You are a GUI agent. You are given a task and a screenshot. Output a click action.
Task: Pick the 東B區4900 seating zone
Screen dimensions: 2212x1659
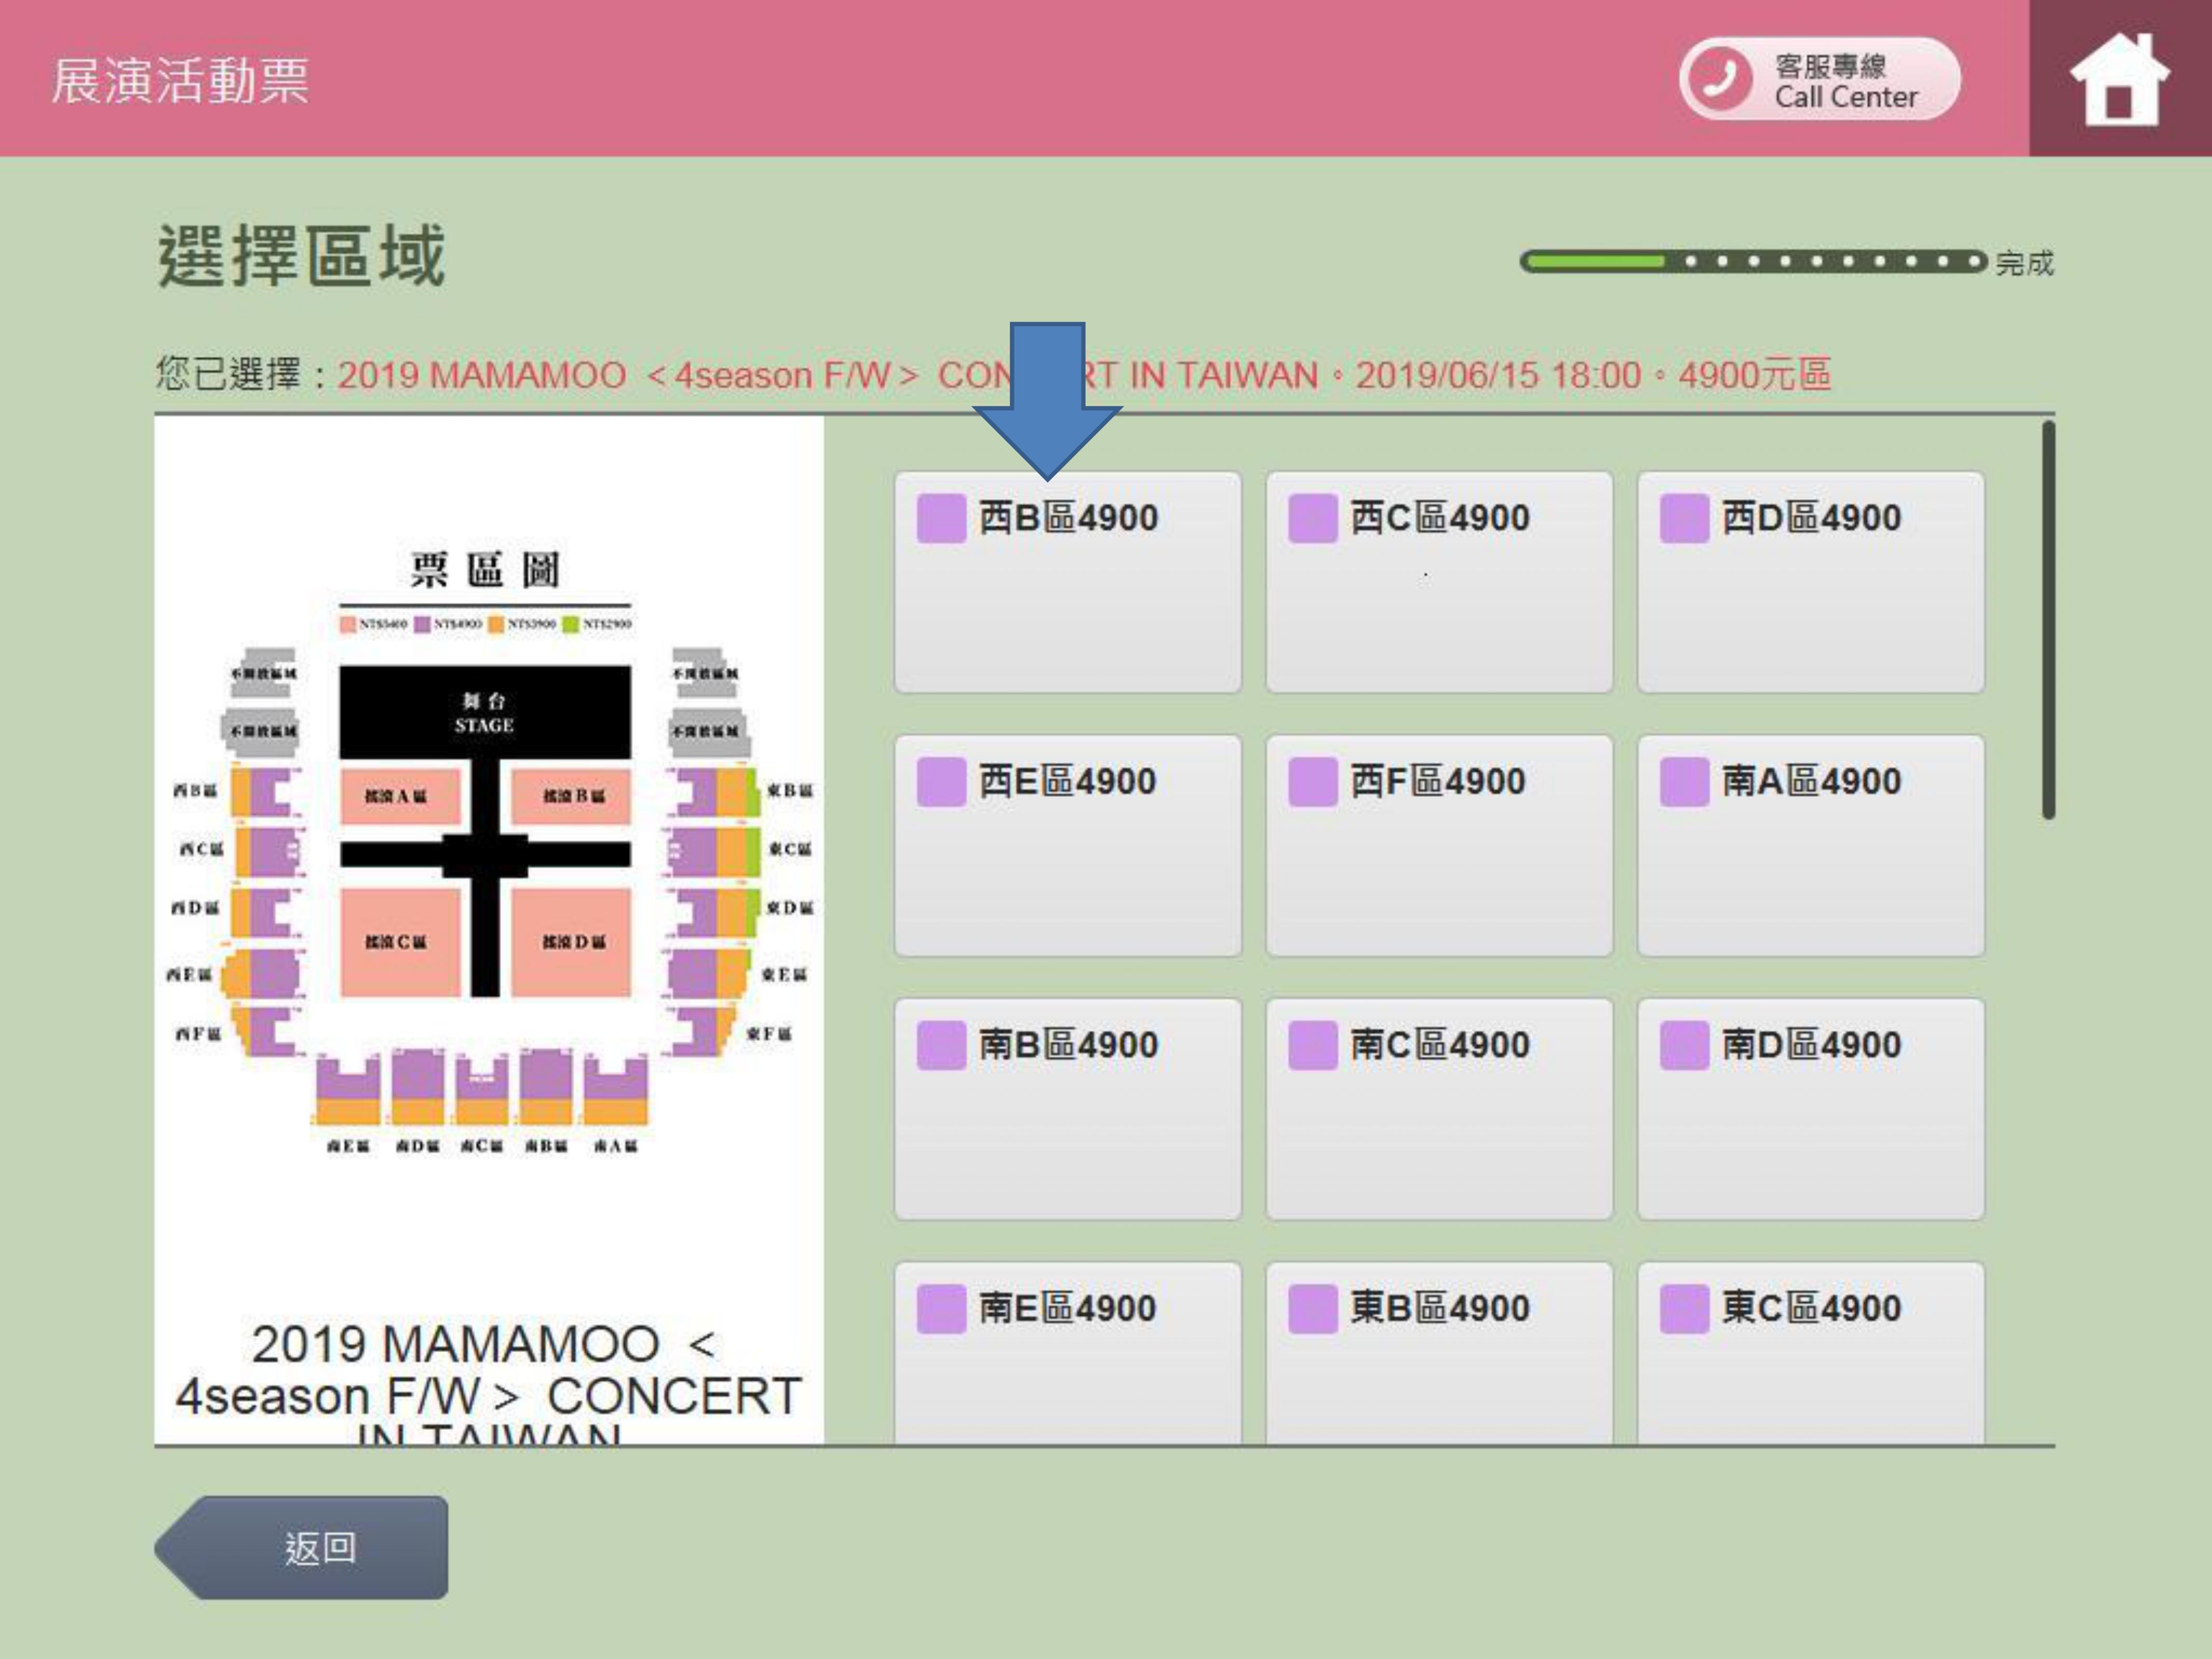click(1439, 1352)
